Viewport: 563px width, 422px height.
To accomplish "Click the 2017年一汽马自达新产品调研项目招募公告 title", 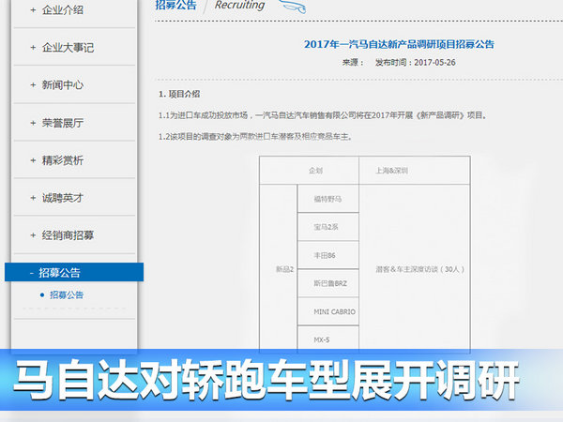I will 399,44.
